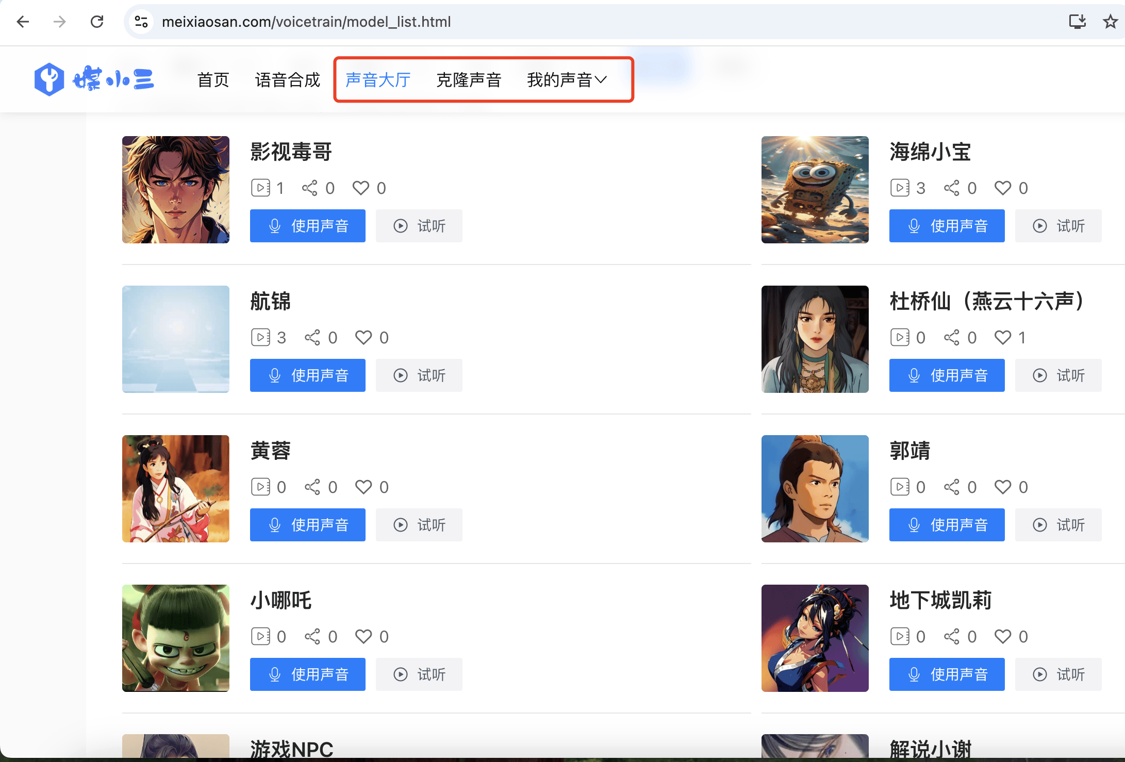Bookmark this page with the star icon

[1110, 22]
